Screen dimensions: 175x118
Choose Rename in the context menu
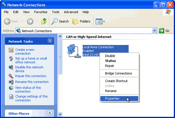click(119, 91)
